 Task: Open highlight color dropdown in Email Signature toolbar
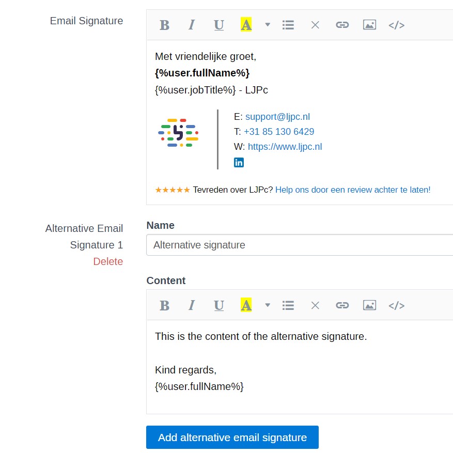click(268, 25)
